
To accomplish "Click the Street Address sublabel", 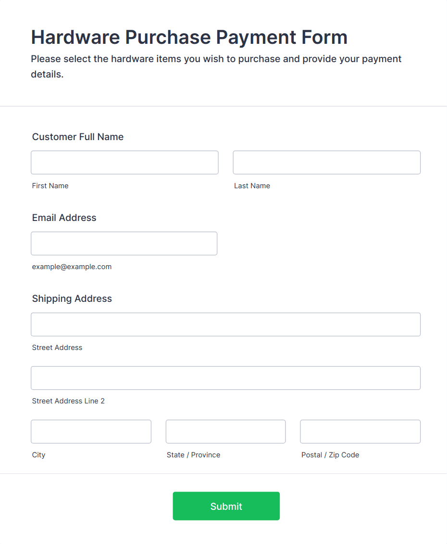I will [57, 348].
